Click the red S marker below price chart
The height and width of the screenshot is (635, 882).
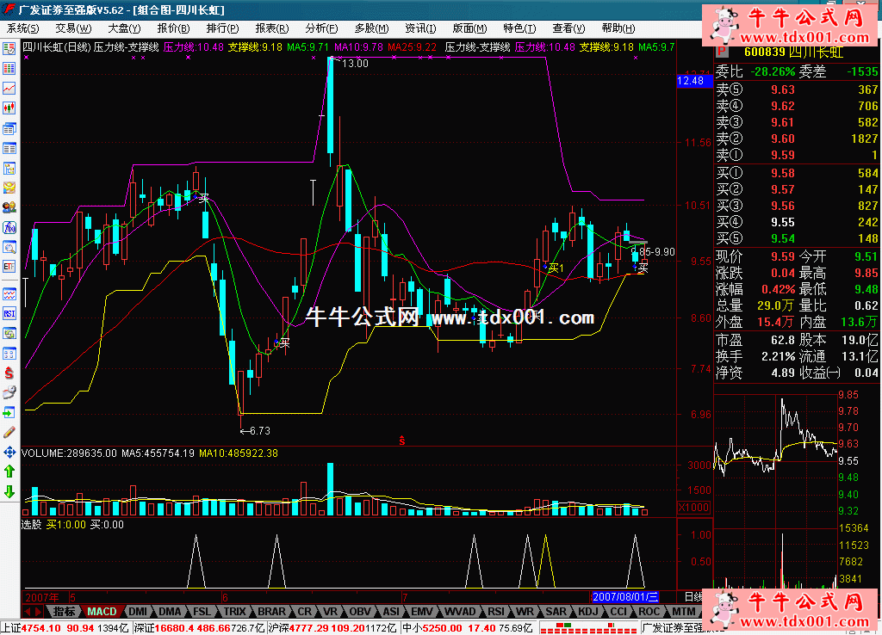401,441
